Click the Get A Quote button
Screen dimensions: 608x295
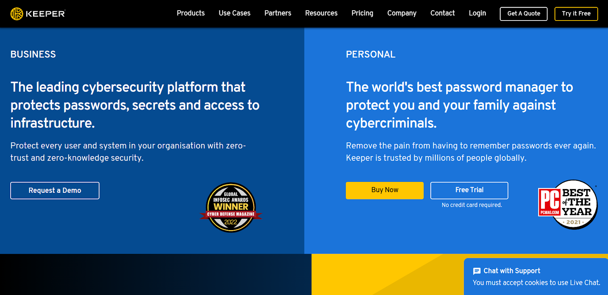524,14
